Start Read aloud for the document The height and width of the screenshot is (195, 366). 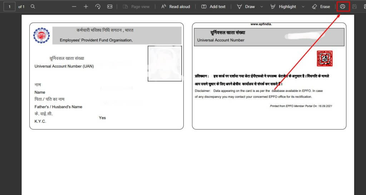point(175,6)
